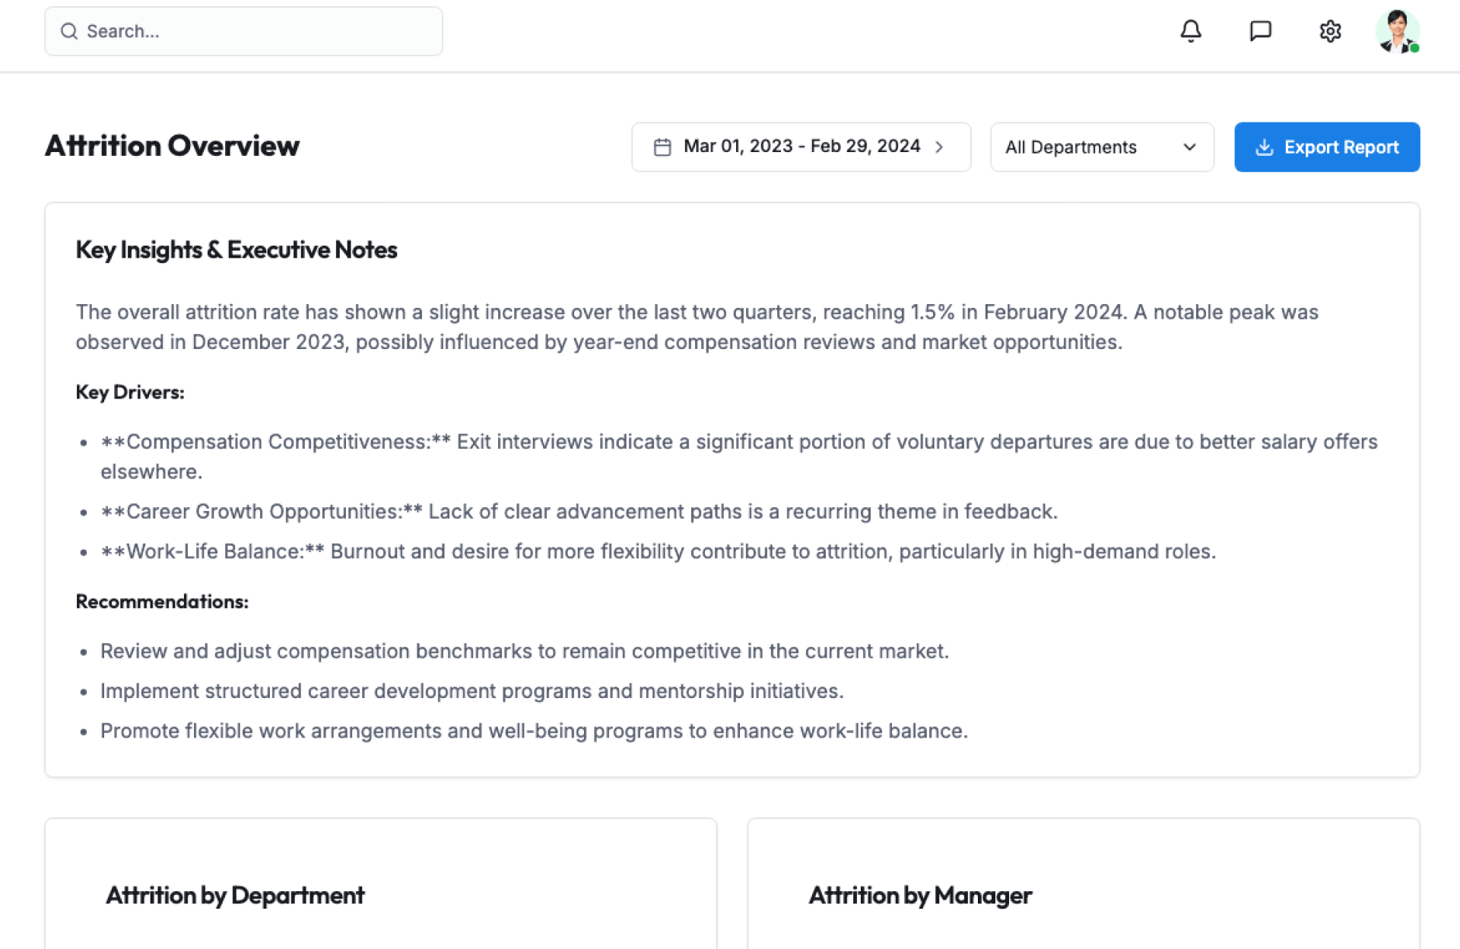The image size is (1460, 949).
Task: Click the Recommendations subheading
Action: (162, 601)
